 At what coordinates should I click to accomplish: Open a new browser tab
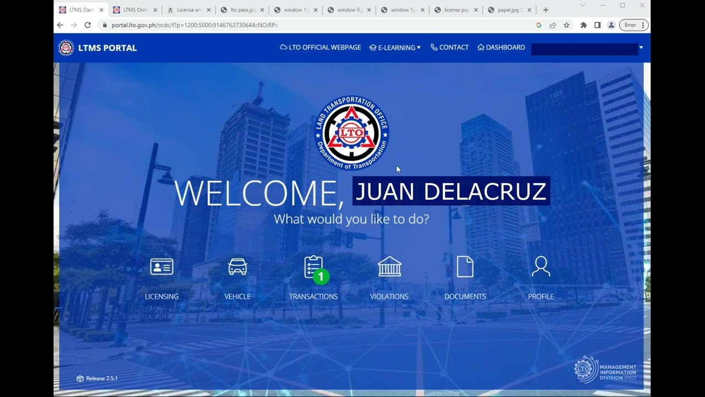click(545, 10)
